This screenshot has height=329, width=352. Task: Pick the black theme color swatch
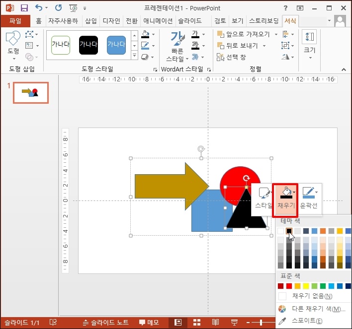289,231
